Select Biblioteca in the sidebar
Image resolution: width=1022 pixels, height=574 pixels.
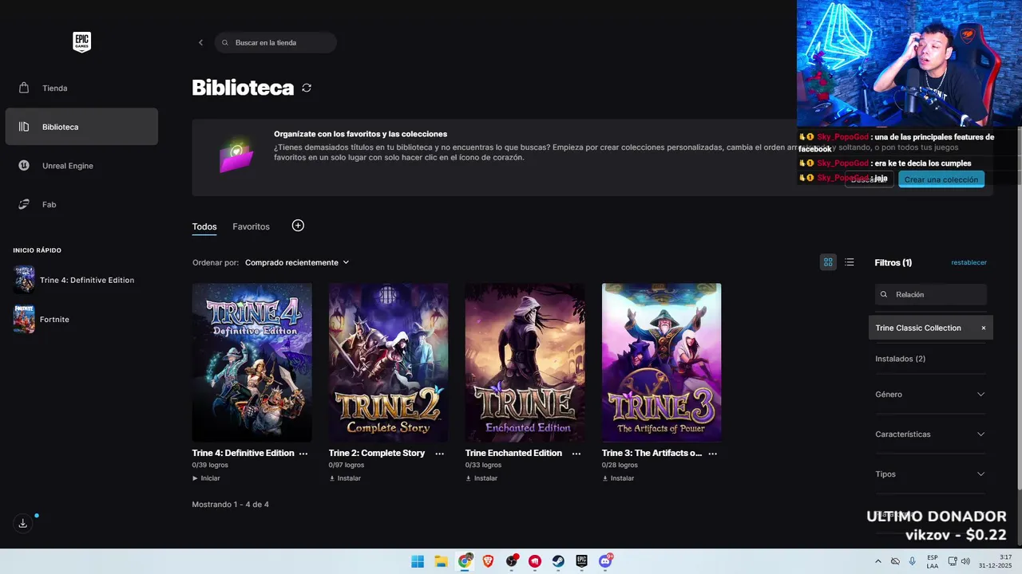81,127
